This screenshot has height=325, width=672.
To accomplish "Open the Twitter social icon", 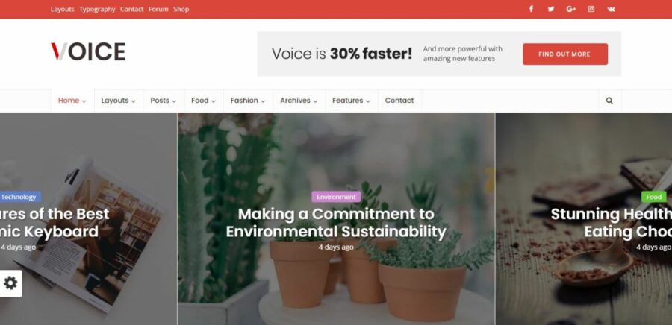I will 551,9.
